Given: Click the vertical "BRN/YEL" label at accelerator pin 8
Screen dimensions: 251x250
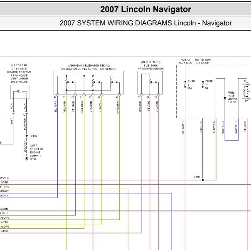Looking at the screenshot, I should coord(100,106).
